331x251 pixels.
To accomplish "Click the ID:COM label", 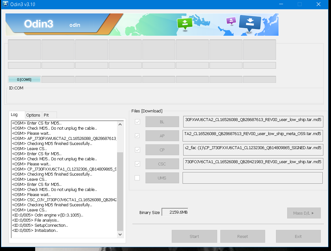I will tap(16, 88).
